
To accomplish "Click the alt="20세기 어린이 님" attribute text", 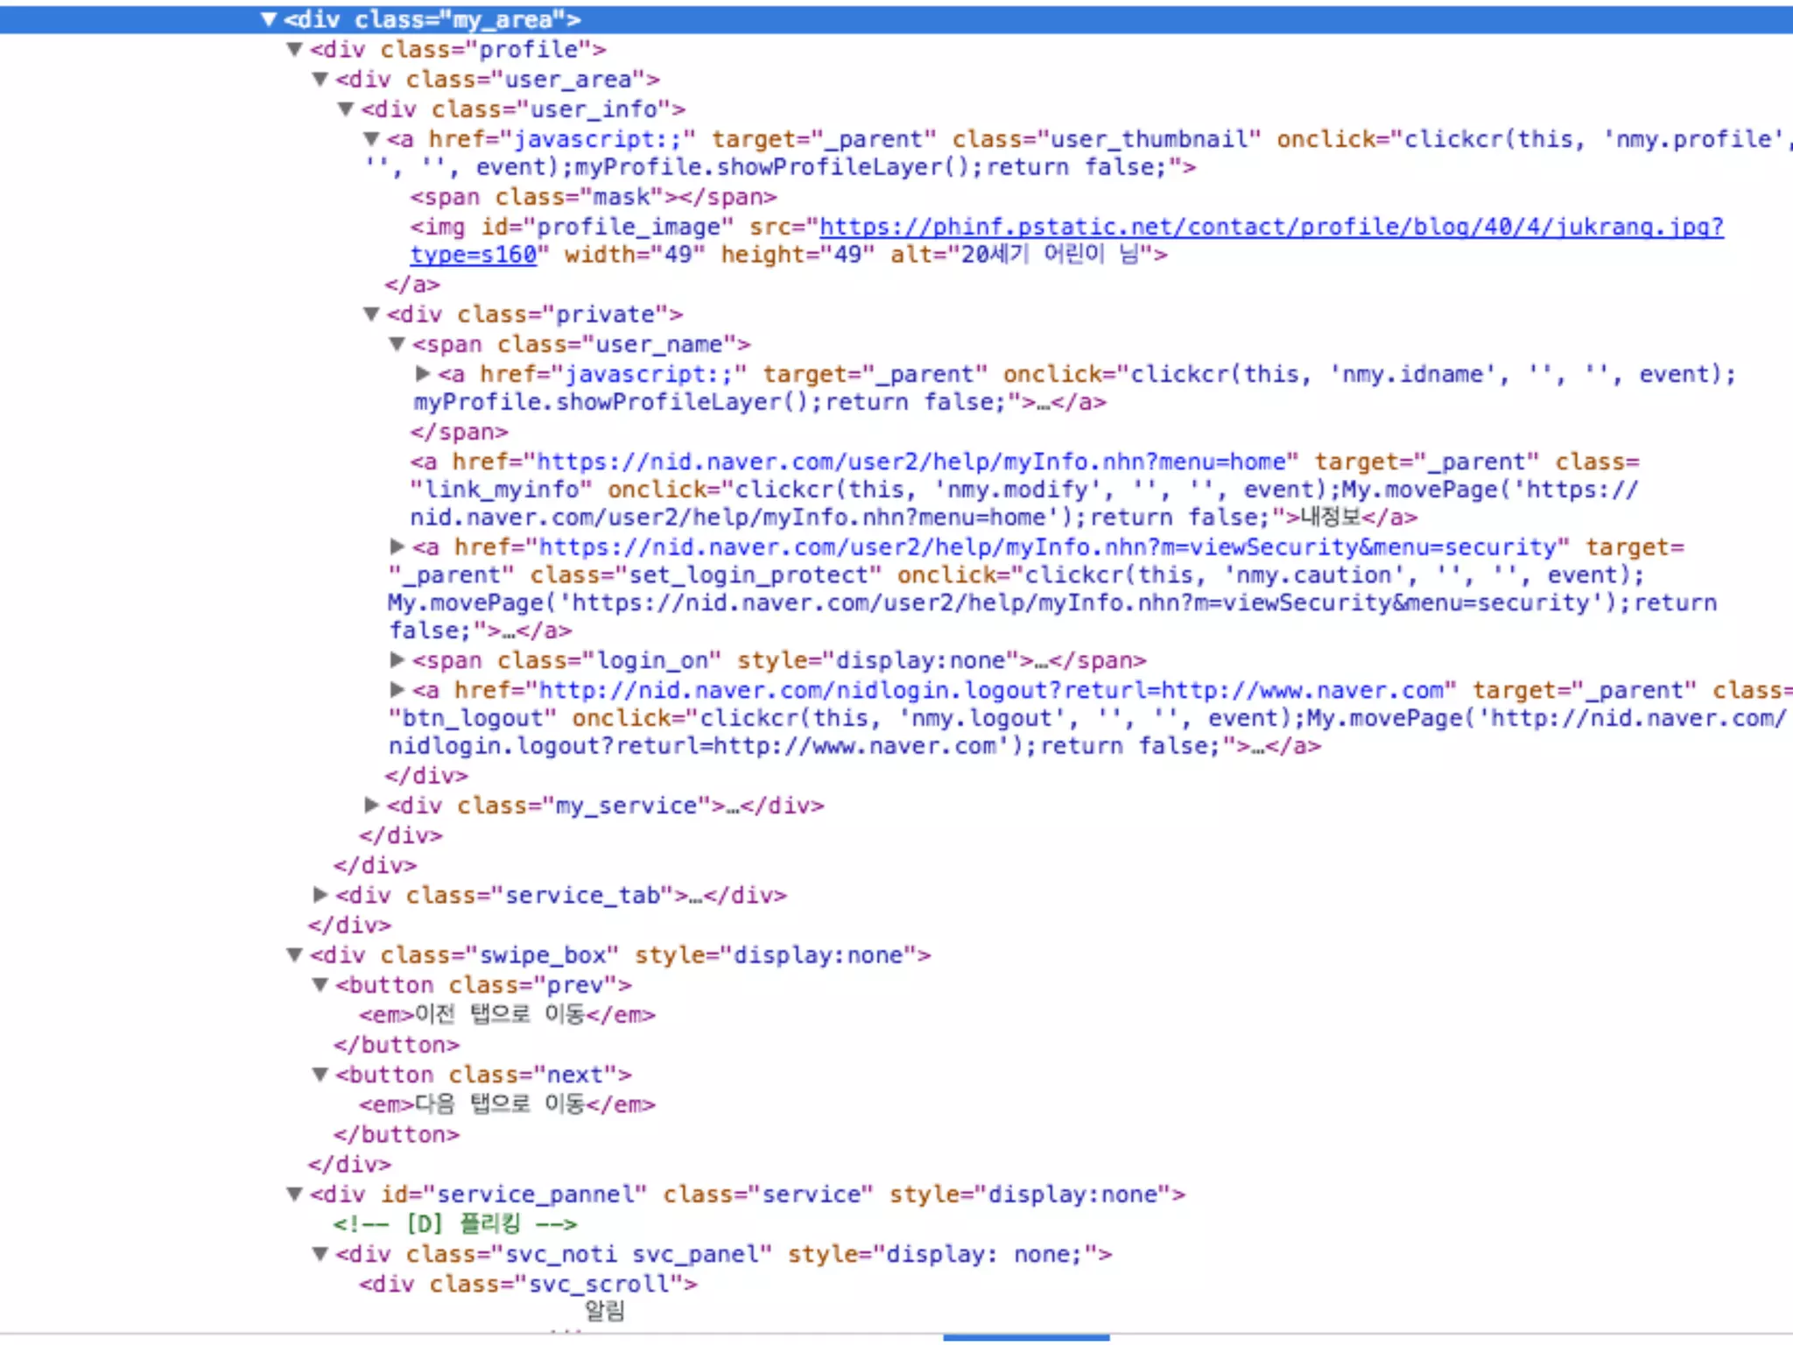I will click(1022, 255).
